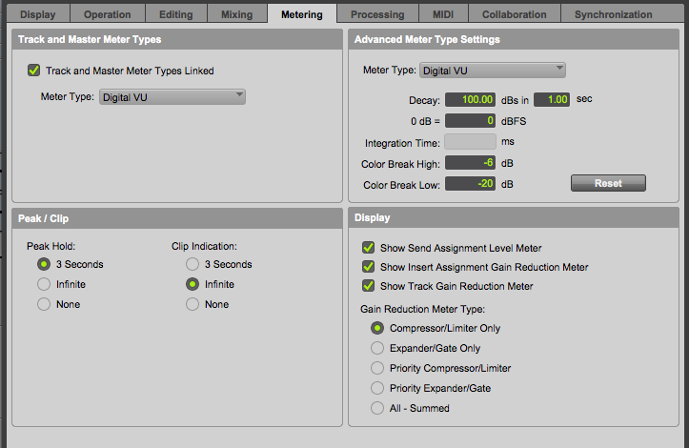Screen dimensions: 689x448
Task: Choose 3 Seconds for Clip Indication
Action: click(x=193, y=264)
